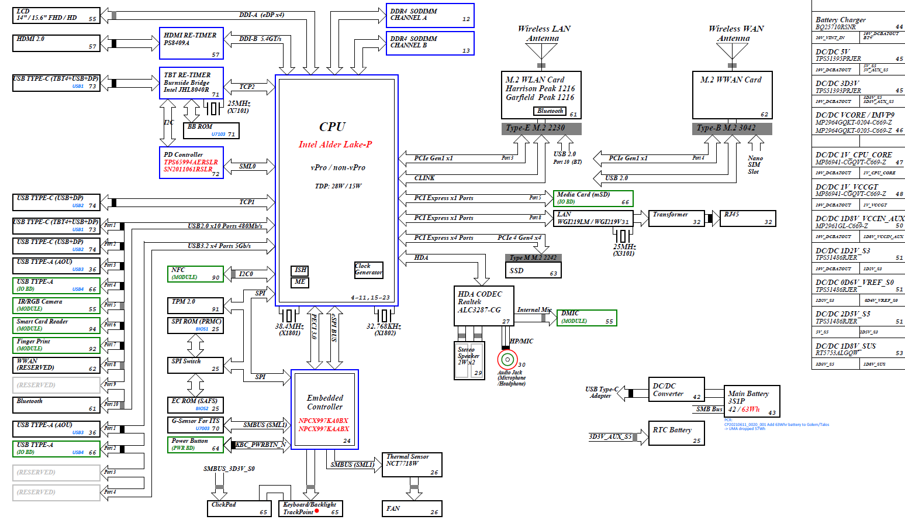
Task: Click the Wireless WAN antenna symbol
Action: tap(732, 52)
